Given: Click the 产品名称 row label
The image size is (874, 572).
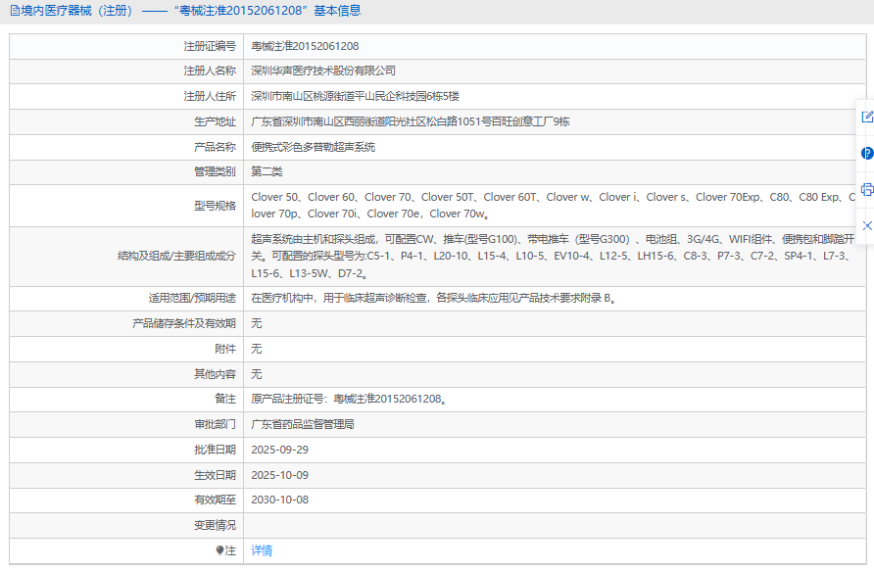Looking at the screenshot, I should 216,147.
